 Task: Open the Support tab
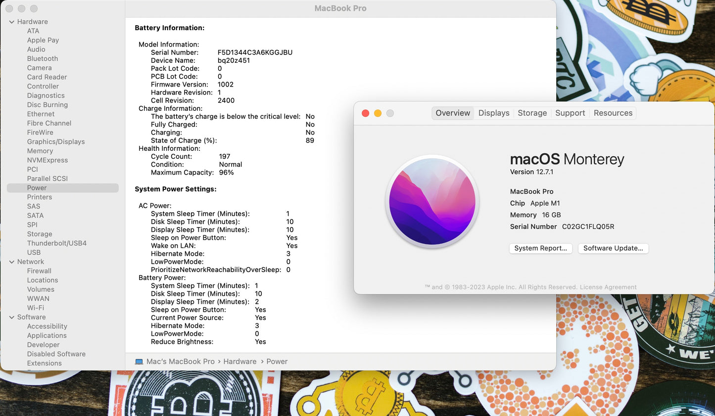pyautogui.click(x=570, y=113)
